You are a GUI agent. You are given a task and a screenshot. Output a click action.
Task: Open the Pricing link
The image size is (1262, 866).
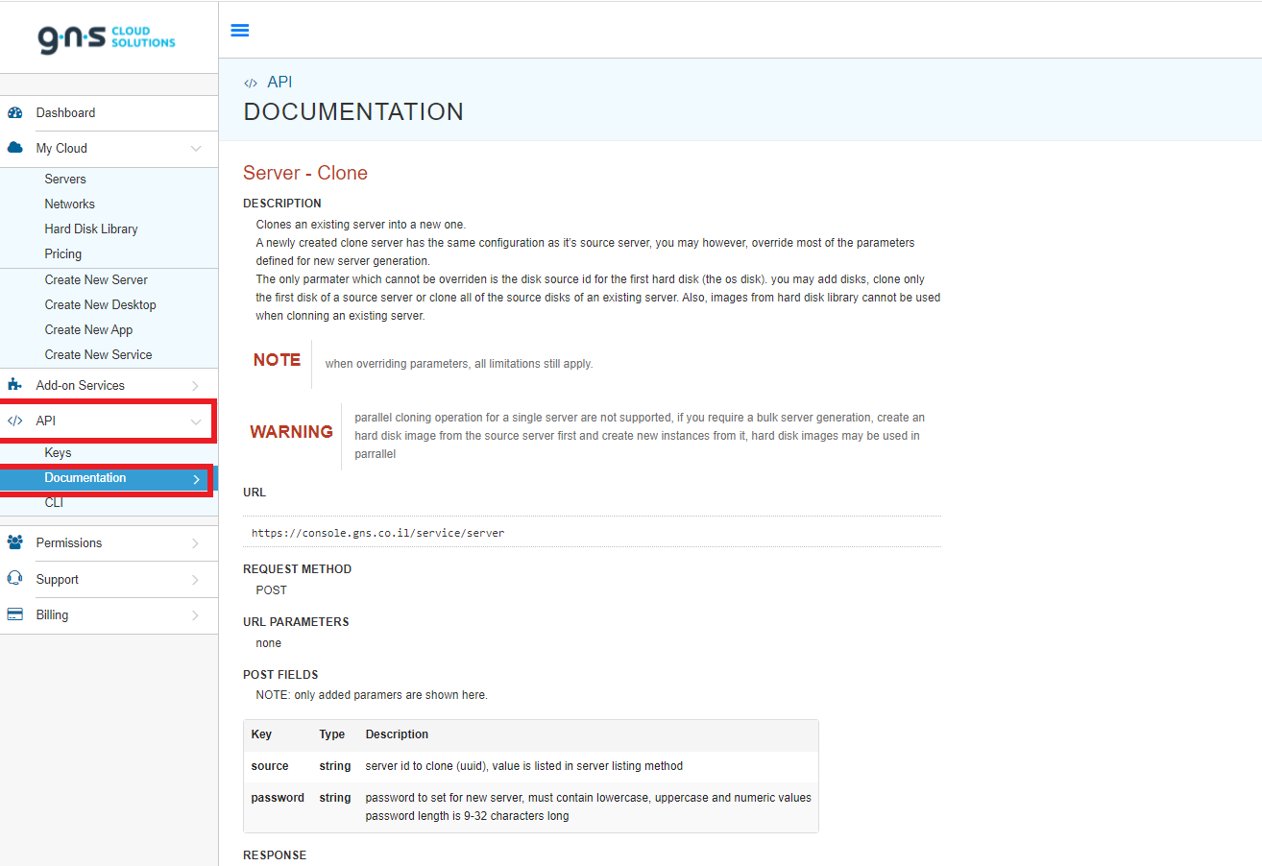(62, 253)
